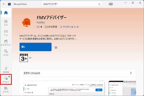Click the スクリーンショット section heading
The image size is (144, 96).
(x=32, y=73)
